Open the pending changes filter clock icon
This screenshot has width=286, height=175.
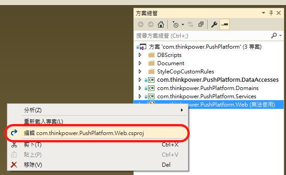coord(176,24)
